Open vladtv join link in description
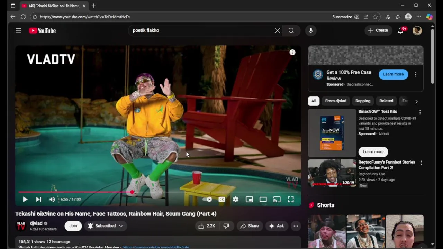Screen dimensions: 443x249 (x=156, y=247)
